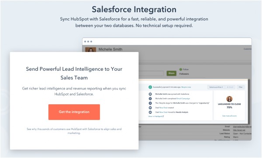Screen dimensions: 262x158
Task: Click the Filter button
Action: pos(241,87)
